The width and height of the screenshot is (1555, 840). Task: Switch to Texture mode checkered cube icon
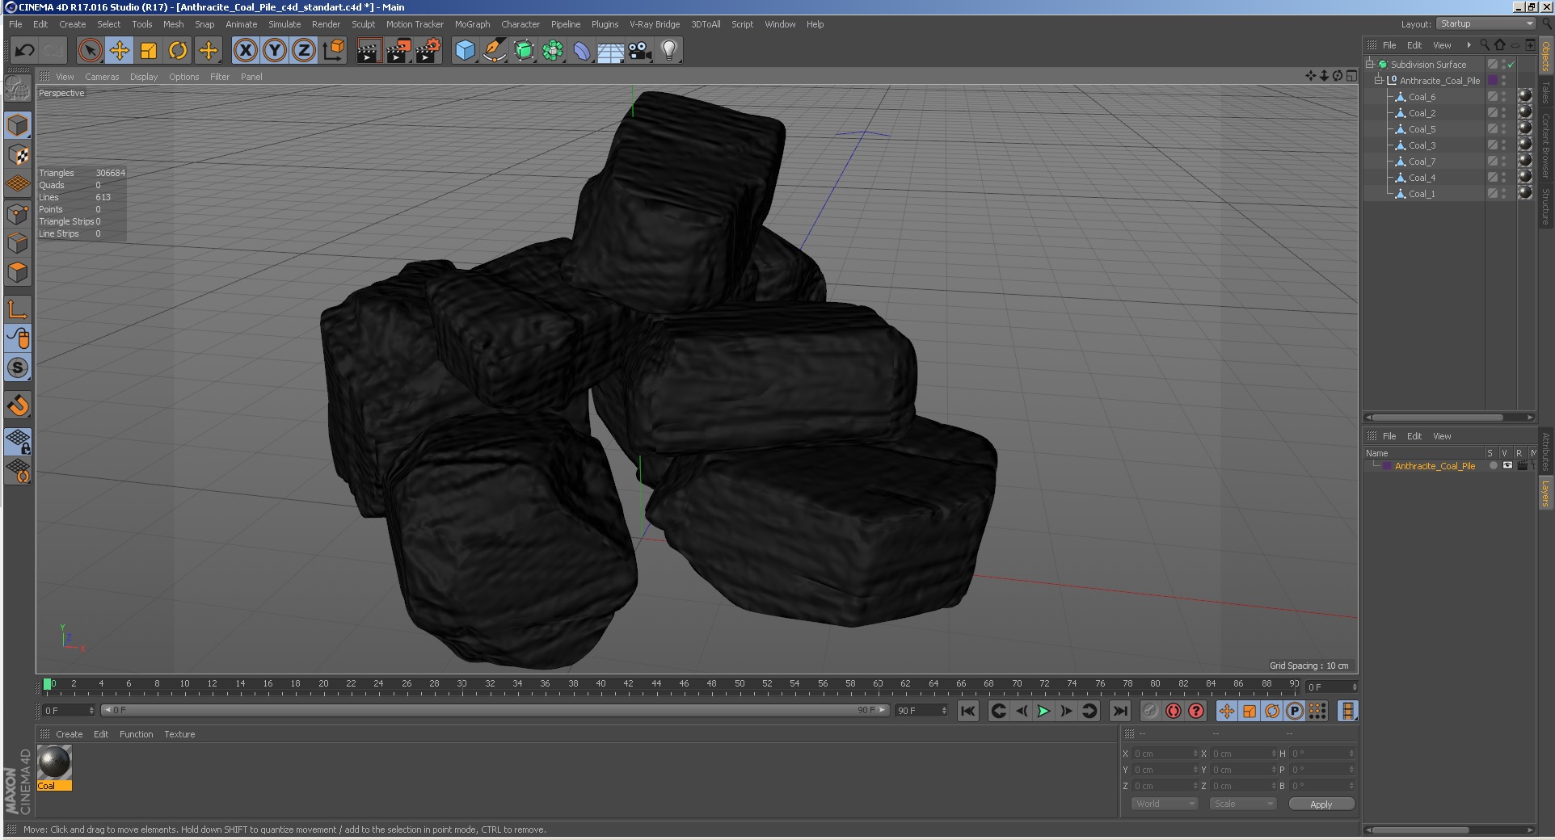[18, 154]
